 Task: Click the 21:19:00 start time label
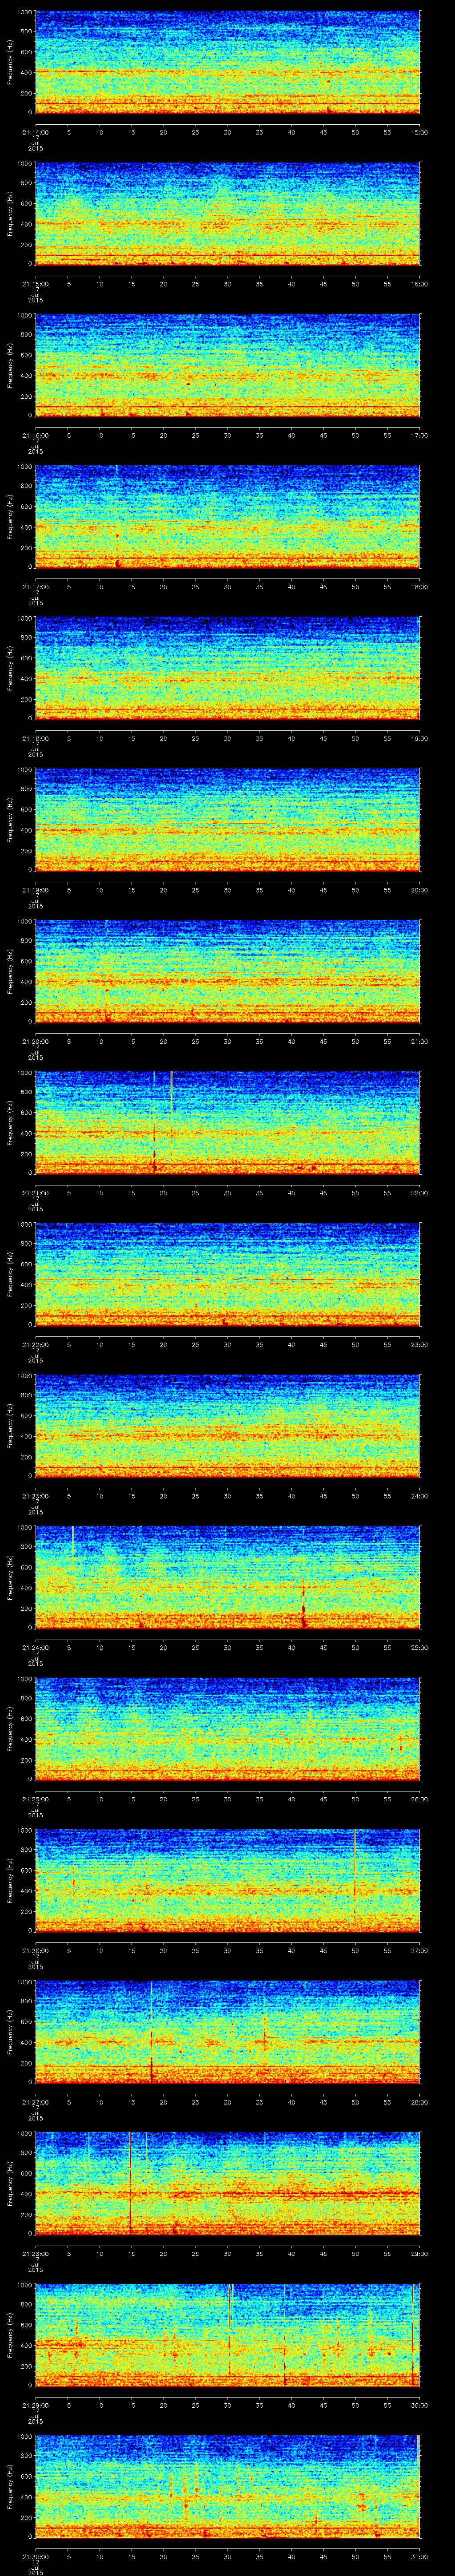(35, 890)
